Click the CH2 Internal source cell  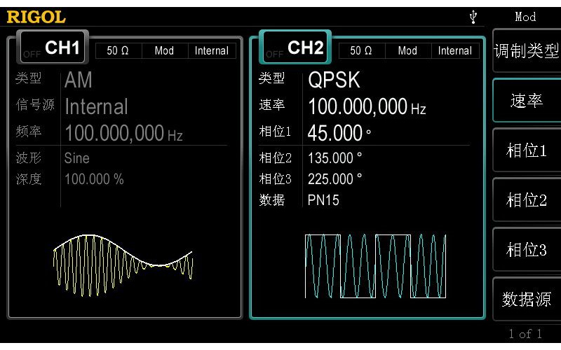coord(455,50)
